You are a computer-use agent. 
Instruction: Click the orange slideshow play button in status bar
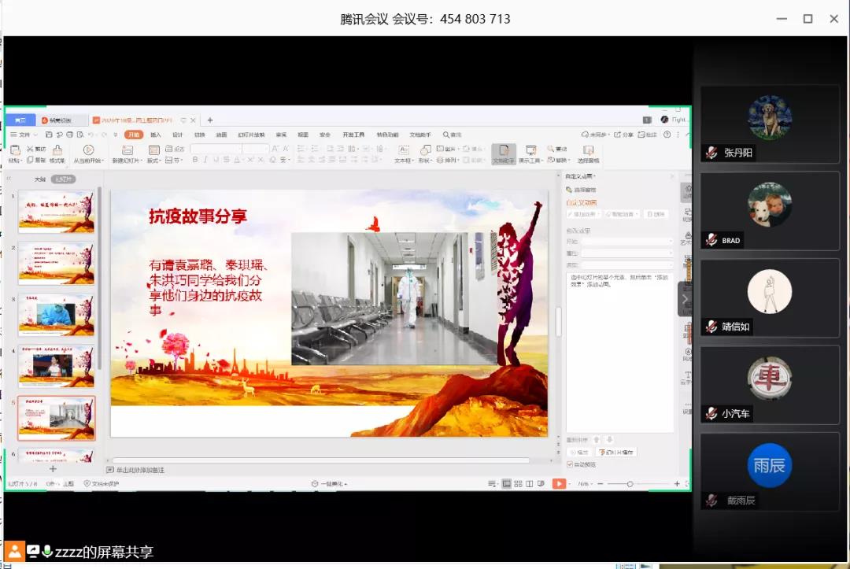[x=558, y=484]
